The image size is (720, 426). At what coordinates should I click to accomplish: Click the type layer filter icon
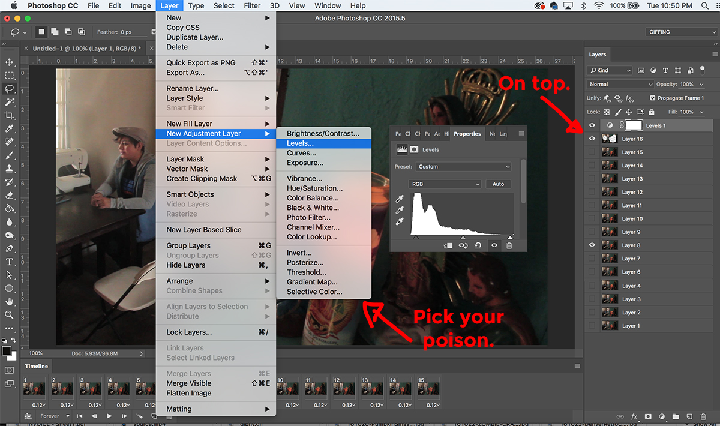[665, 70]
